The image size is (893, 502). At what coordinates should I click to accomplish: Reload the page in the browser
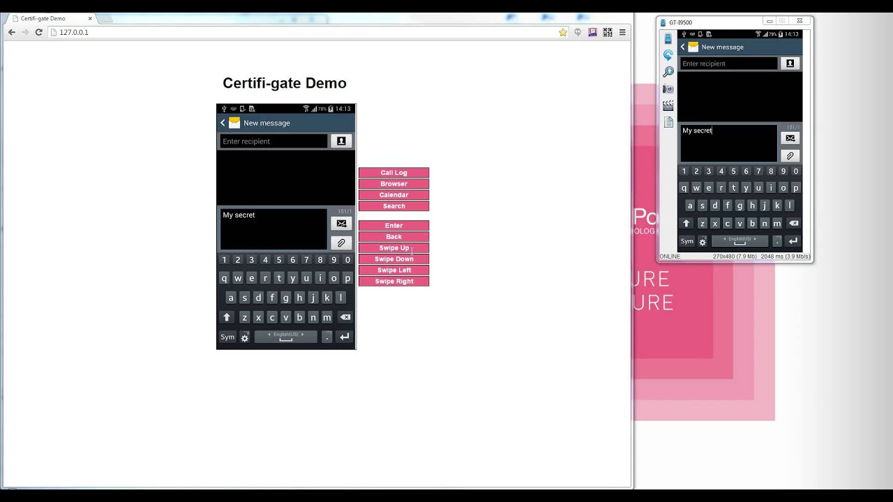coord(39,32)
